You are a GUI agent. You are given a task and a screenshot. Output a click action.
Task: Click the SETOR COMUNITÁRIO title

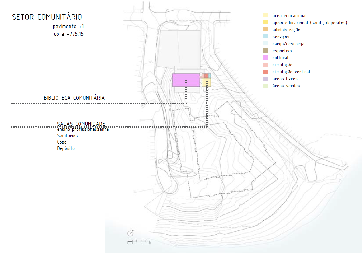point(47,17)
